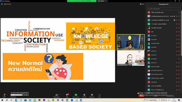Open Adobe Premiere Pro from the taskbar
This screenshot has height=102, width=182.
tap(44, 100)
